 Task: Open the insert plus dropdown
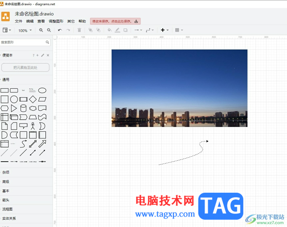click(x=165, y=30)
